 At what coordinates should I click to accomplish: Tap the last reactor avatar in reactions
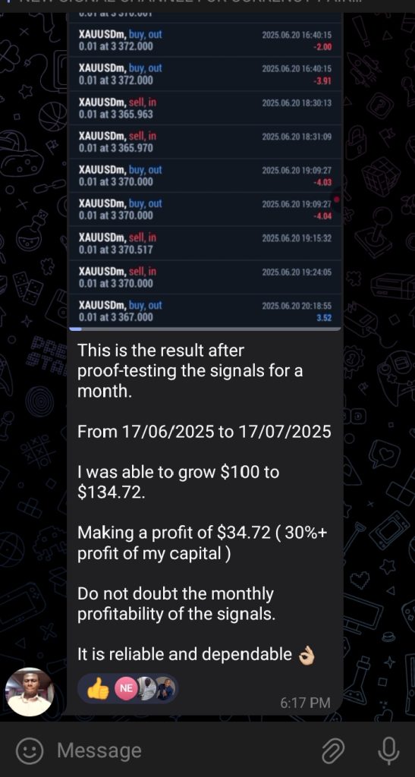166,688
